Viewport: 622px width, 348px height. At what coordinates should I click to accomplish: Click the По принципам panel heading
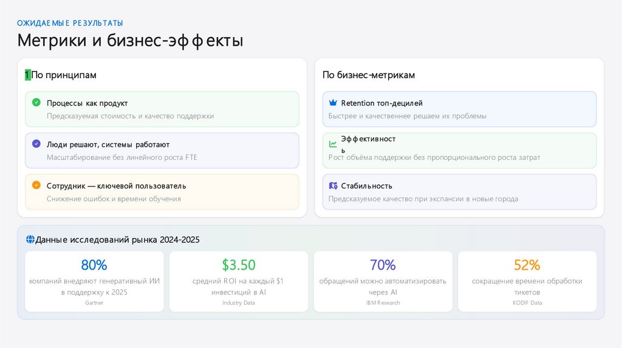click(x=64, y=75)
